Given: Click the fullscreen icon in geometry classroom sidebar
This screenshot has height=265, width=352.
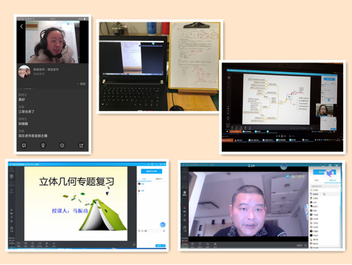Looking at the screenshot, I should 11,221.
